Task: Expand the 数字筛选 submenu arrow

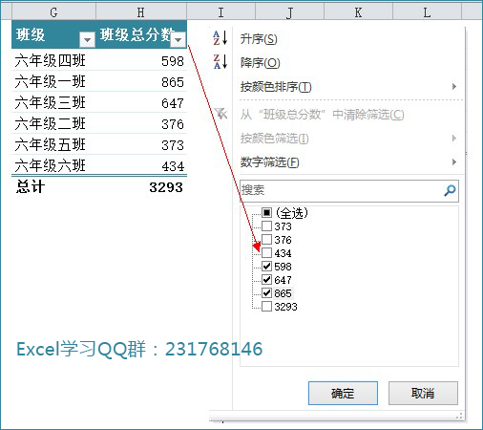Action: coord(454,161)
